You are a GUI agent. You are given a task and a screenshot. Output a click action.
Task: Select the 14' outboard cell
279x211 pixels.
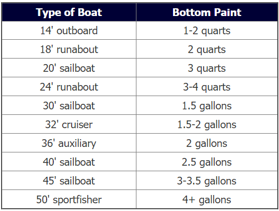click(69, 30)
